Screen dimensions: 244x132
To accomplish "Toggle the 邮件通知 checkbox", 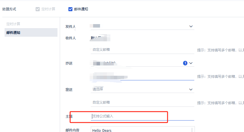I will (x=70, y=9).
